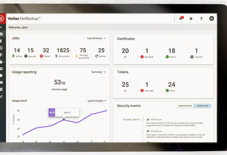Click the Welcome, Jane greeting text
Viewport: 227px width, 155px height.
18,27
